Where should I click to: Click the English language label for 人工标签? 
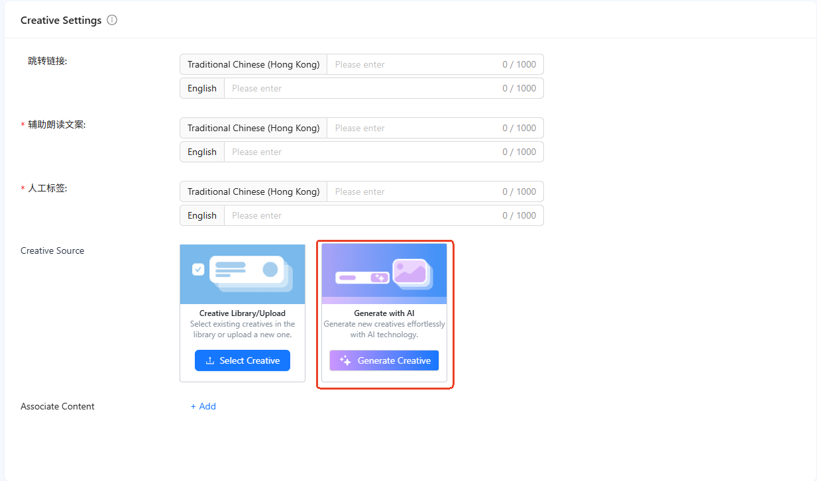(x=202, y=215)
